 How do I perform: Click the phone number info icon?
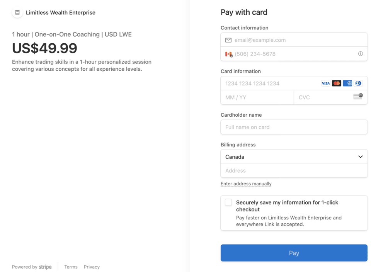tap(360, 54)
